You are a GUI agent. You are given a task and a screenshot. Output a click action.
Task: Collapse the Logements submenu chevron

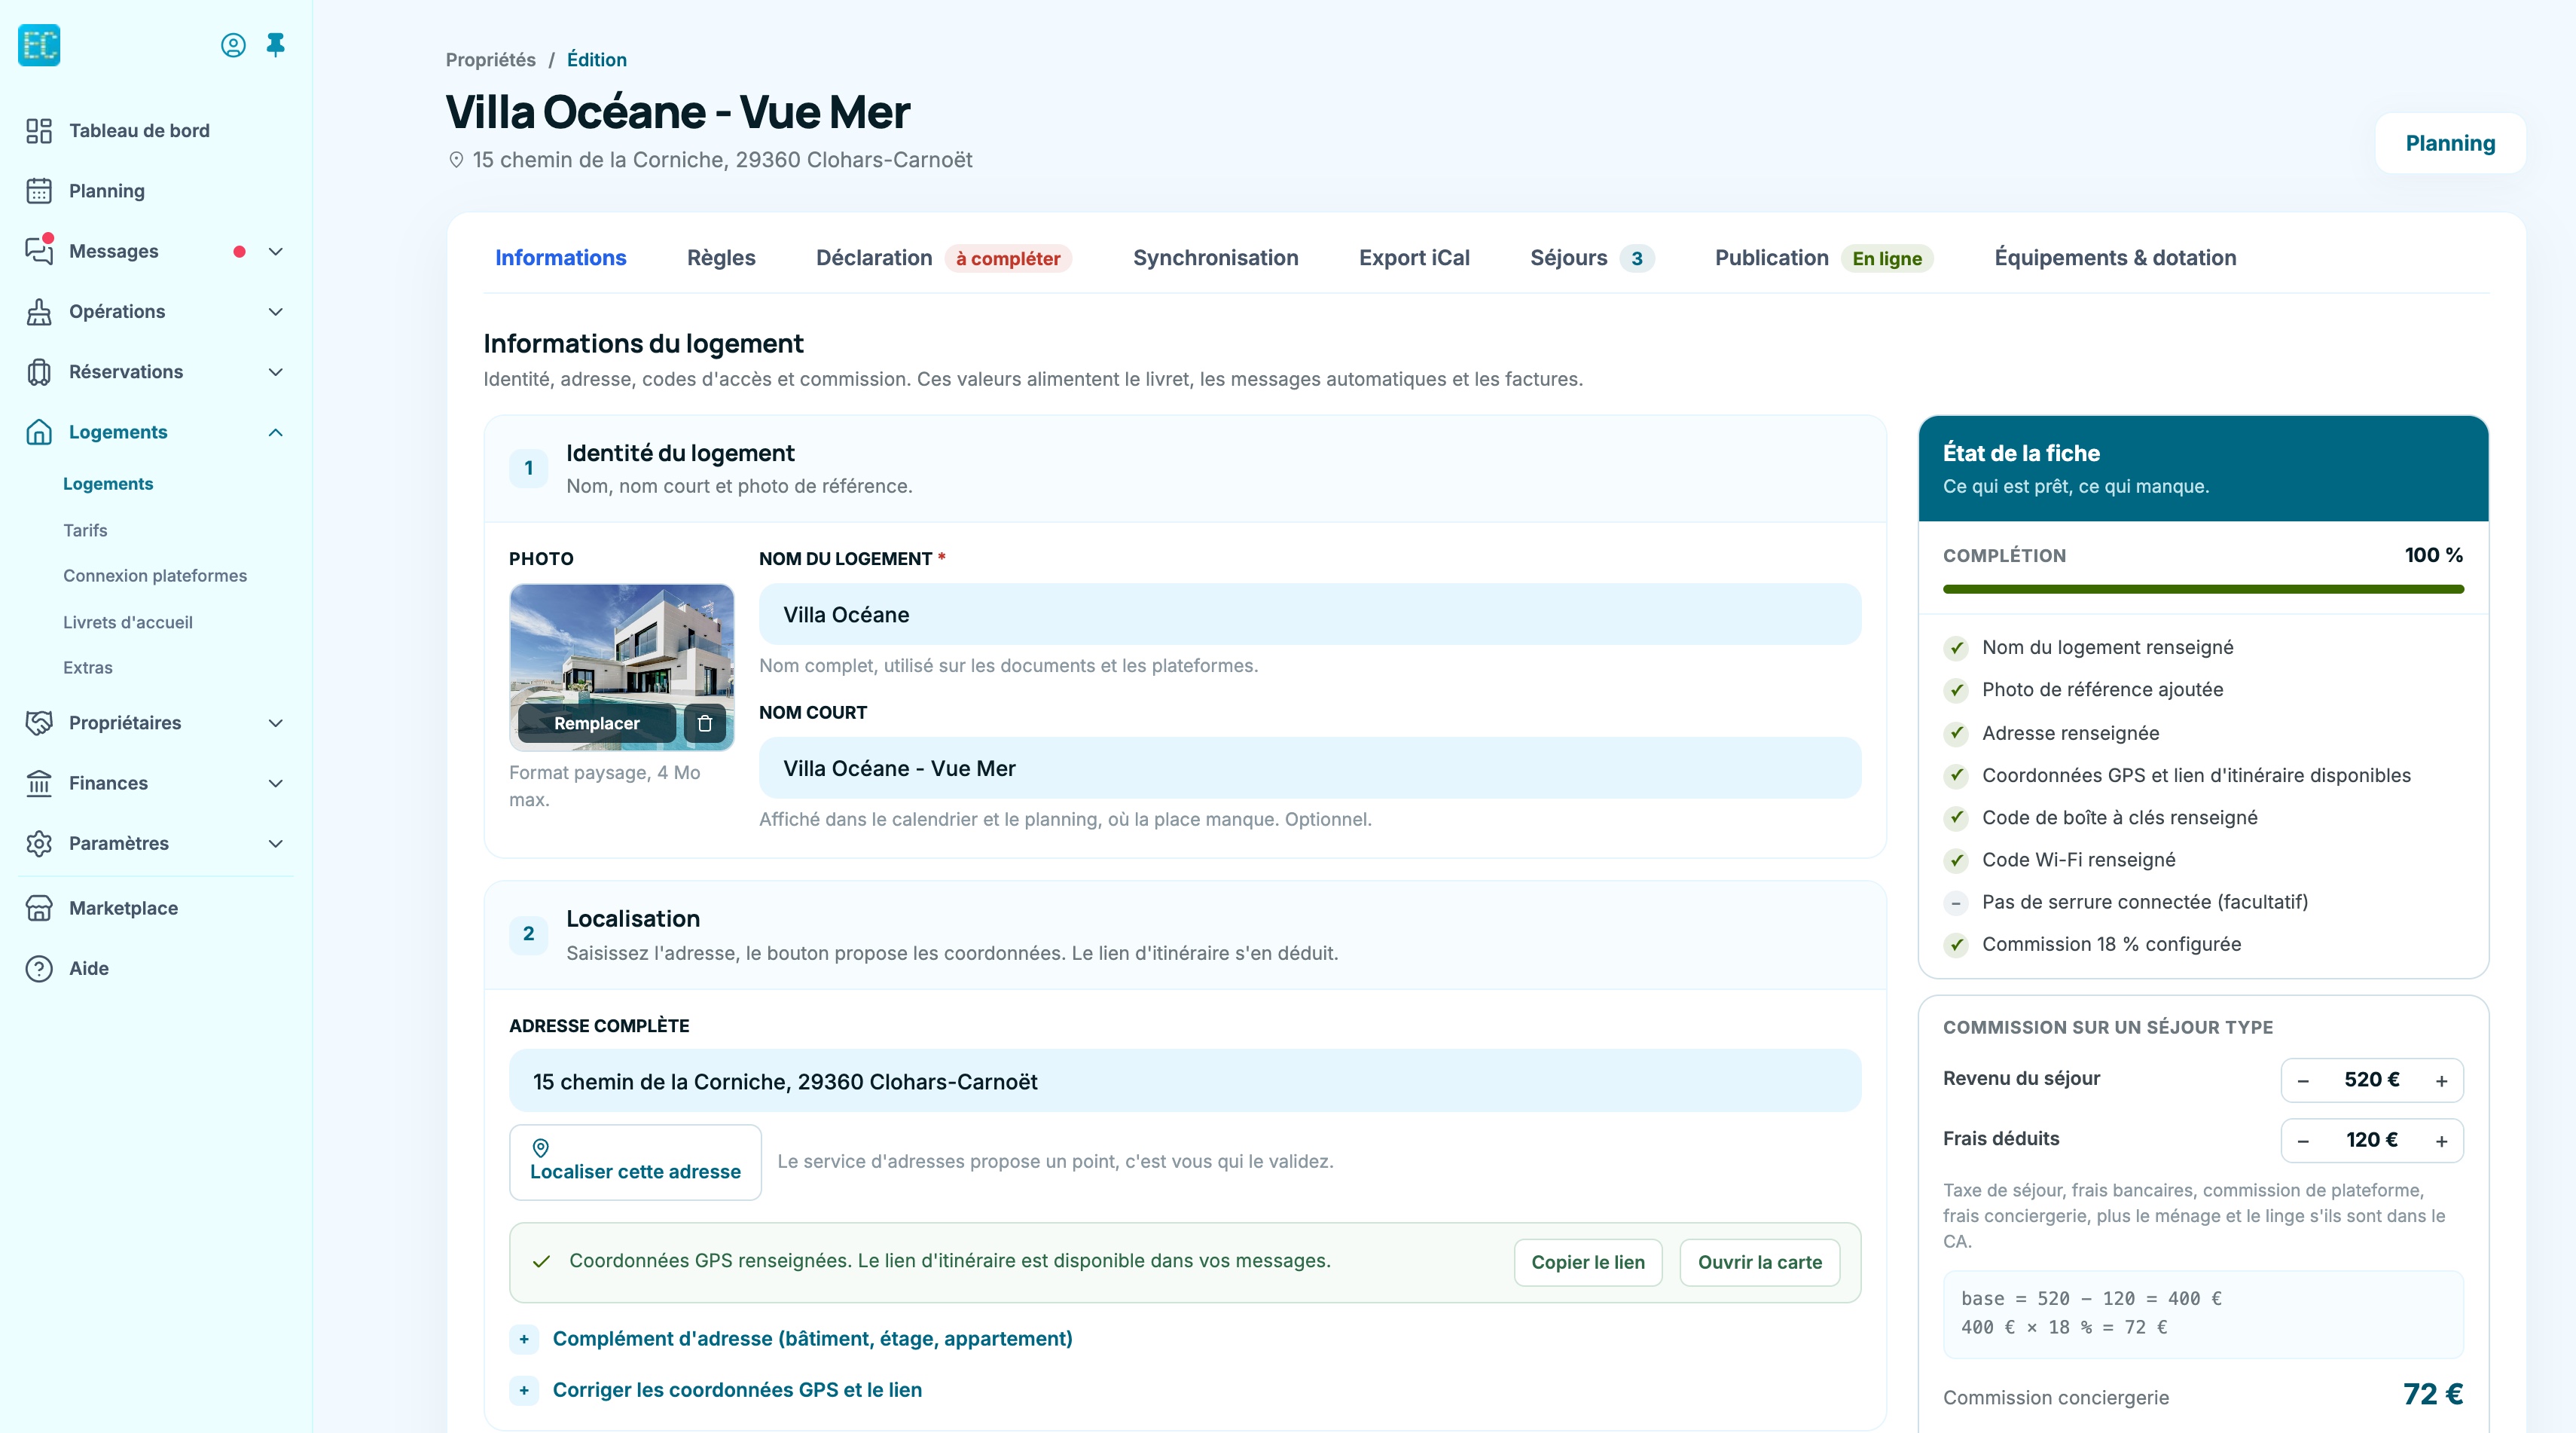pos(276,432)
